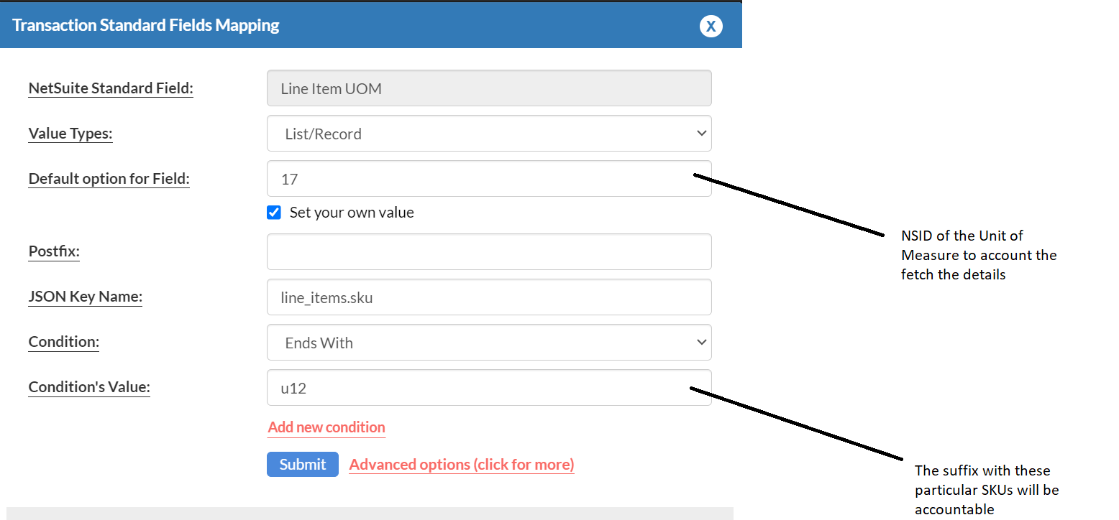The width and height of the screenshot is (1119, 520).
Task: Click the Condition's Value field showing u12
Action: 489,386
